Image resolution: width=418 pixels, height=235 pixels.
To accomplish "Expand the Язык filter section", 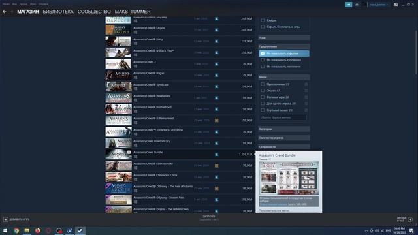I will [x=284, y=38].
